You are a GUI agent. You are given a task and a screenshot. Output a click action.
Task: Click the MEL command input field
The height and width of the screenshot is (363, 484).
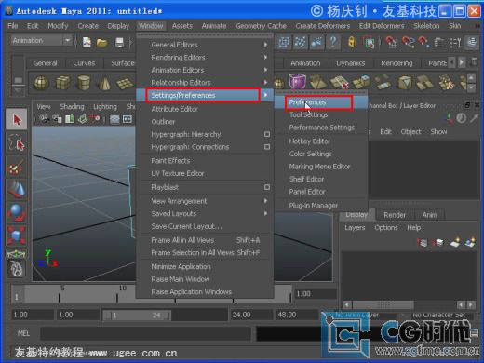(x=146, y=334)
